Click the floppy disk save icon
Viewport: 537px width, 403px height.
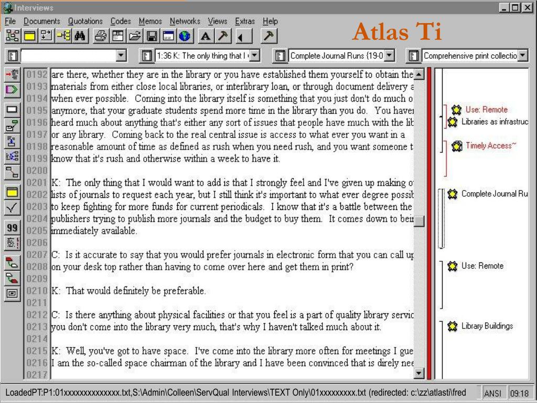(152, 36)
